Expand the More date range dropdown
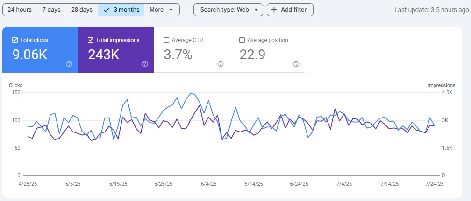471x201 pixels. (162, 10)
